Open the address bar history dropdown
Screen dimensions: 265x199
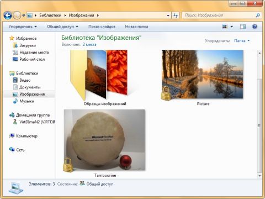tap(168, 15)
